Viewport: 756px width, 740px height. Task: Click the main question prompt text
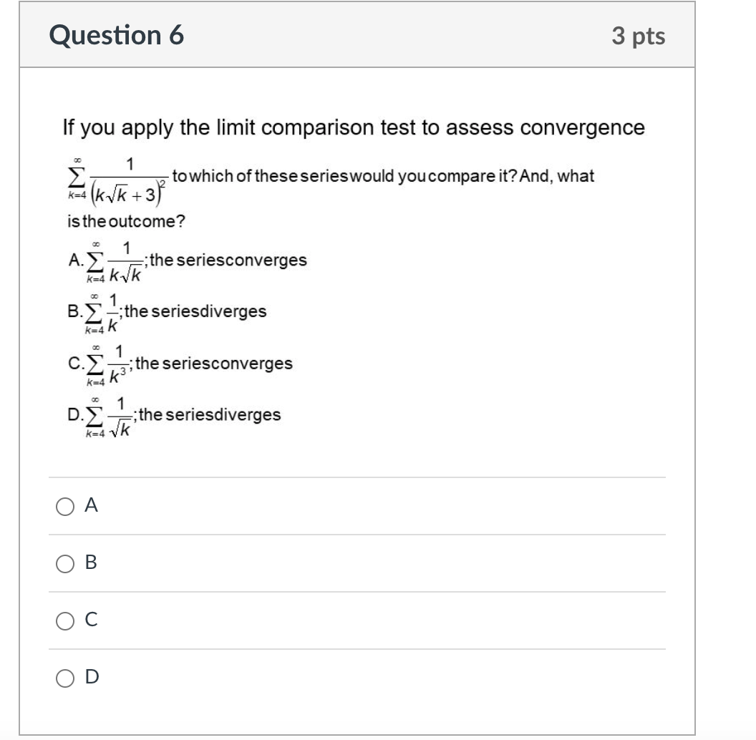[x=353, y=127]
